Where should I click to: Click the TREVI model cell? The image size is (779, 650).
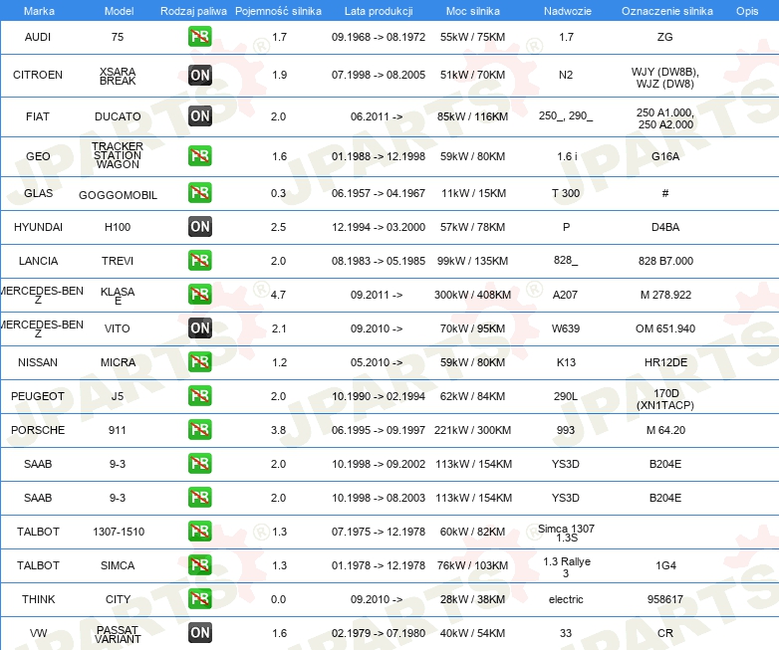118,261
